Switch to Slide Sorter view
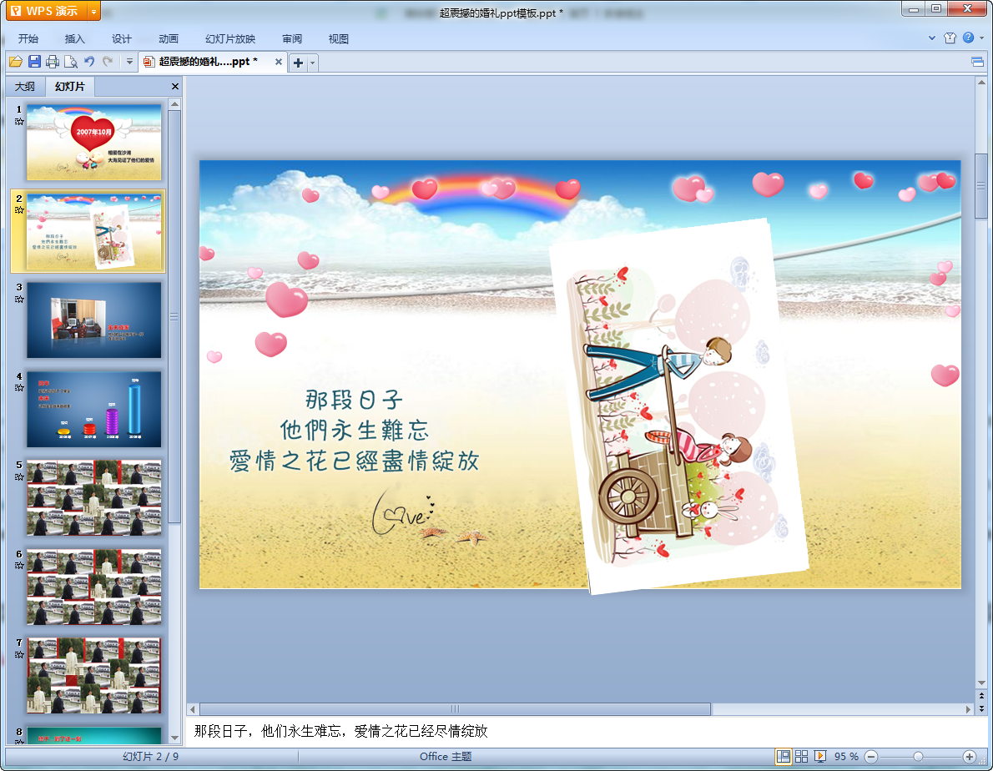The height and width of the screenshot is (771, 993). (802, 756)
